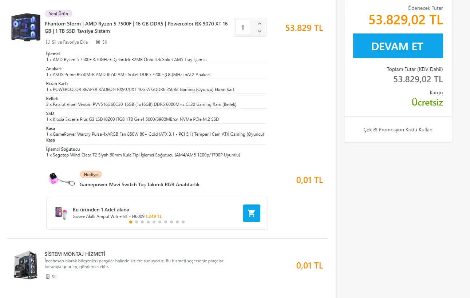The height and width of the screenshot is (298, 470).
Task: Increase quantity with the up arrow
Action: coord(260,24)
